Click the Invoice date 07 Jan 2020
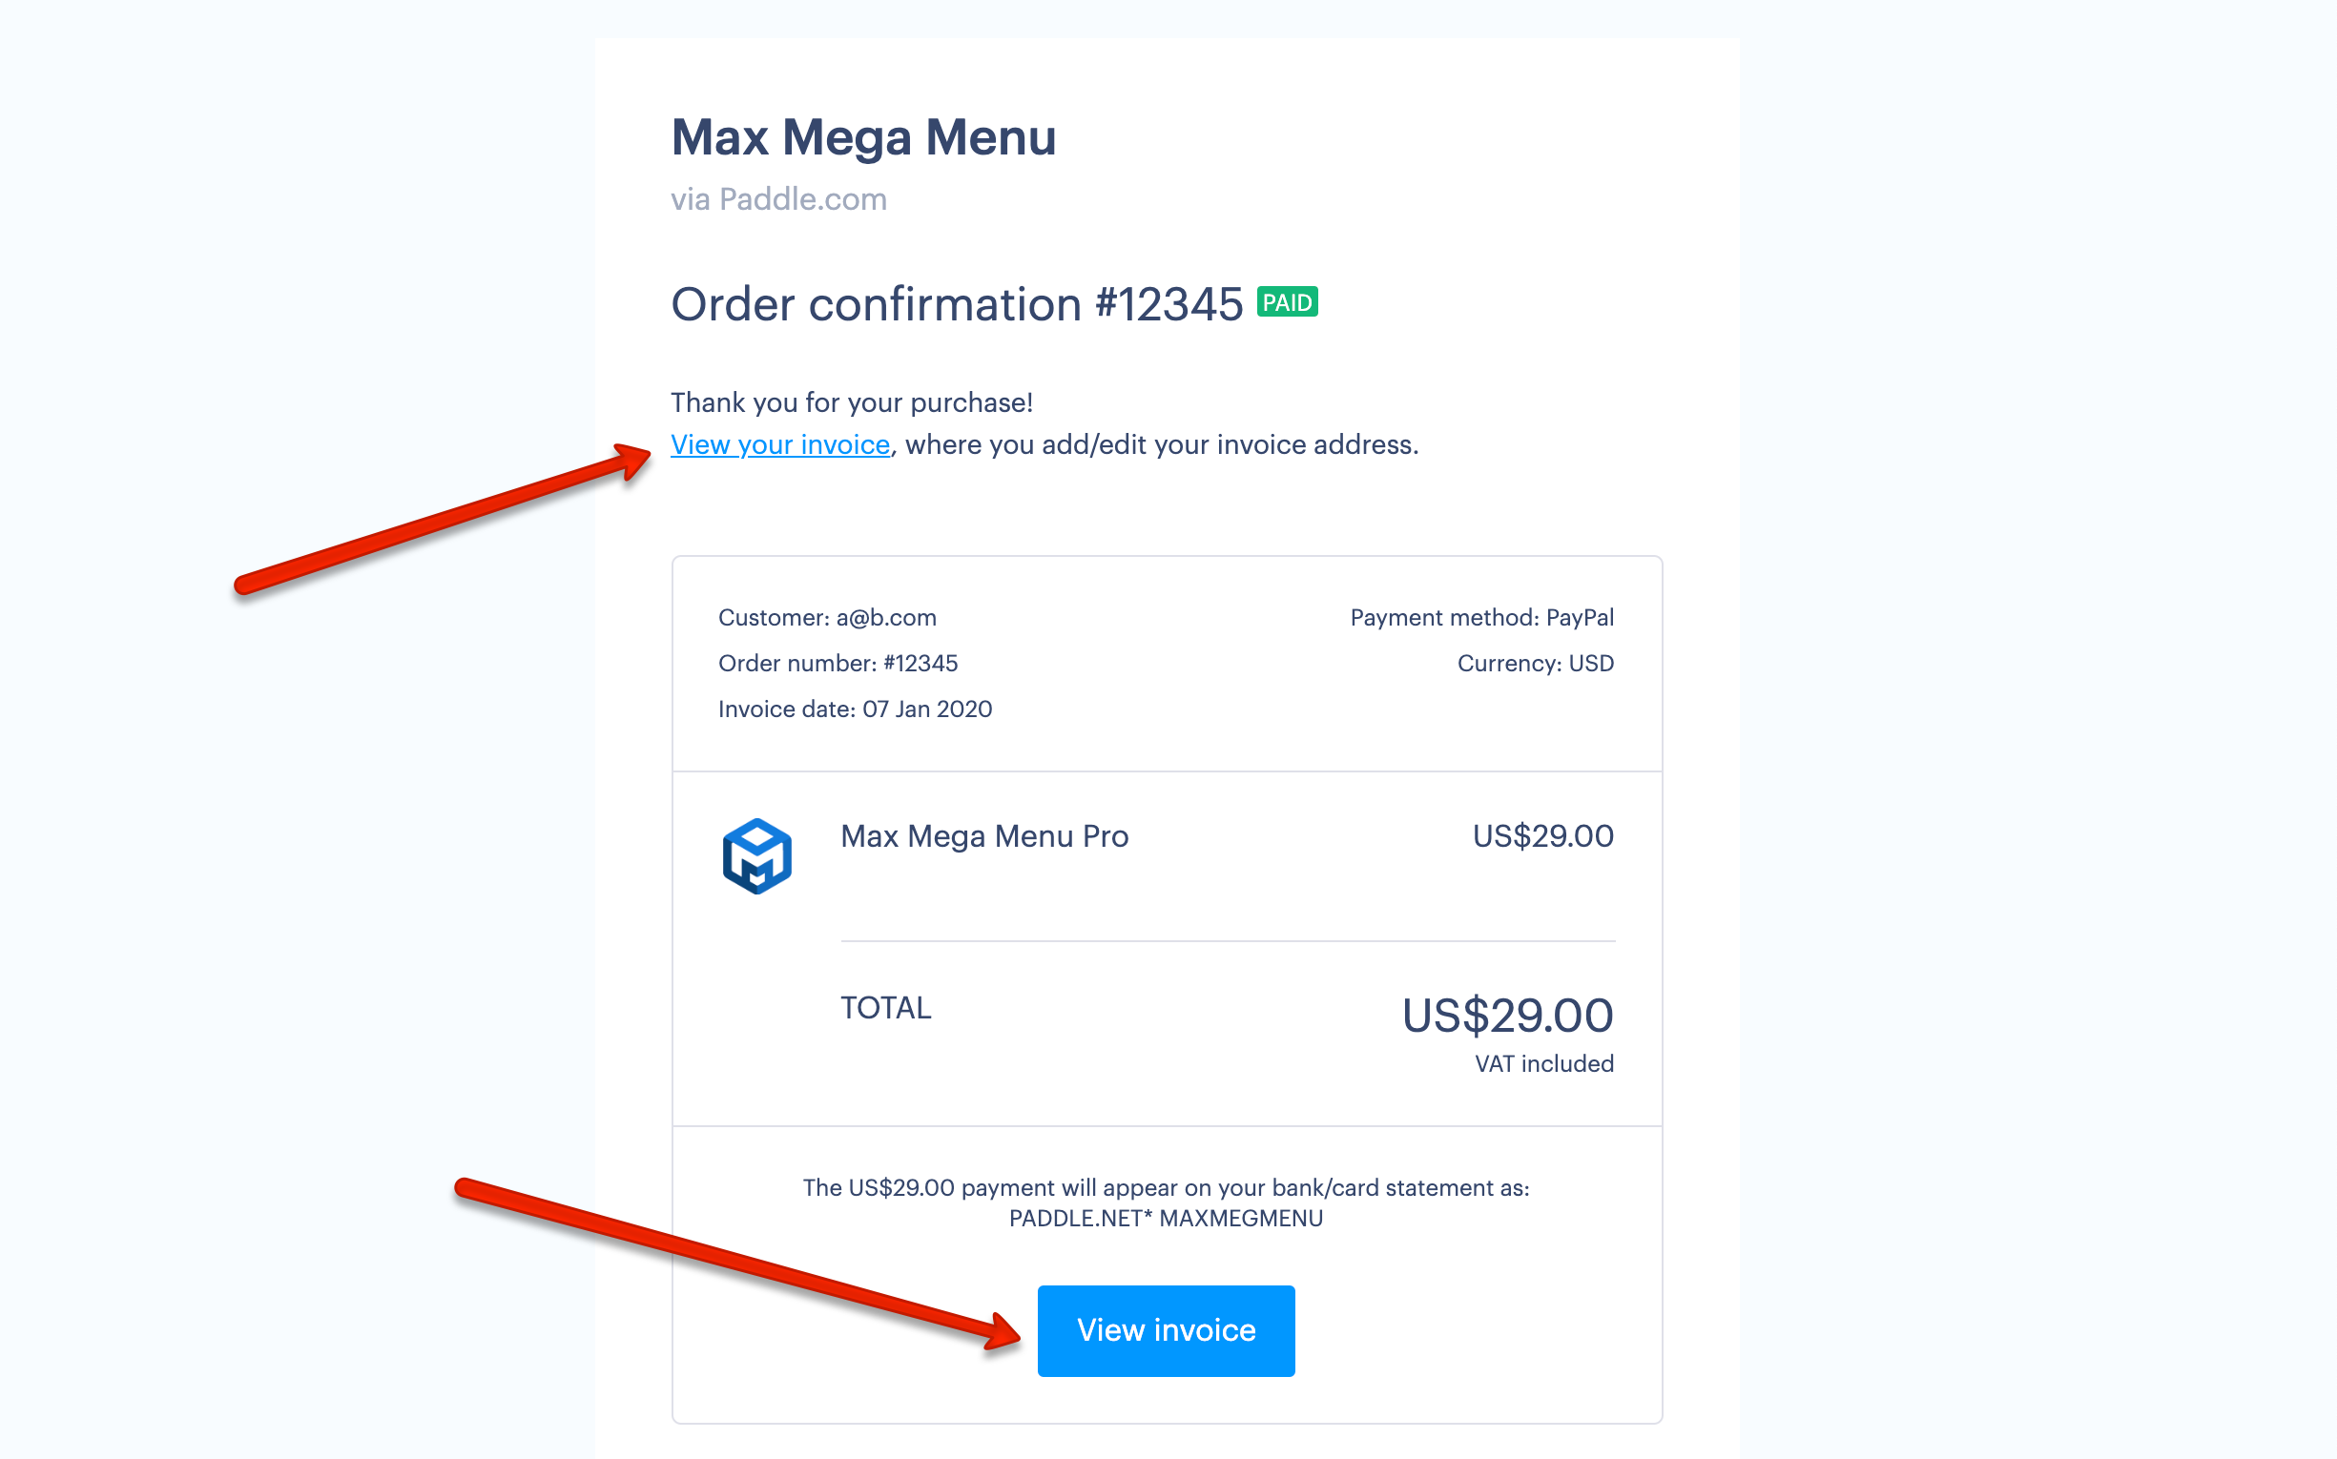The height and width of the screenshot is (1459, 2337). [x=855, y=709]
